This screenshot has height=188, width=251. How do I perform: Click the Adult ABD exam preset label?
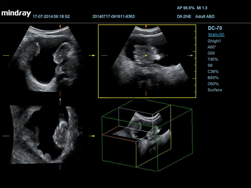[x=205, y=17]
